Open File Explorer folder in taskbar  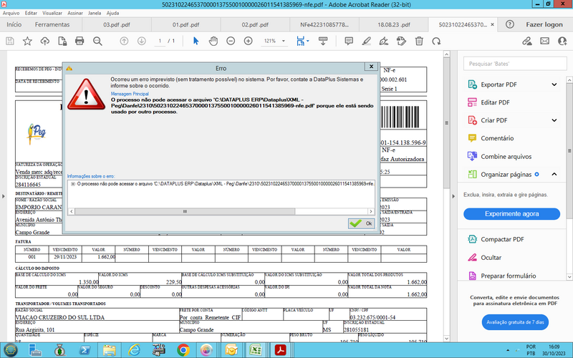click(110, 350)
